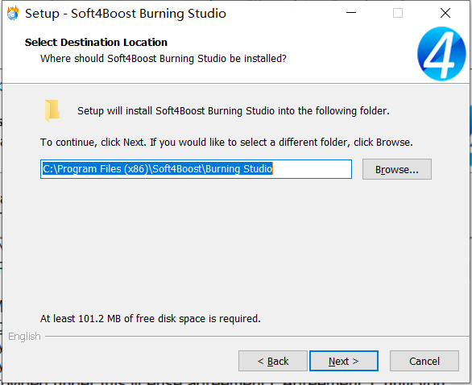This screenshot has width=472, height=385.
Task: Click the Next button to continue
Action: [x=344, y=361]
